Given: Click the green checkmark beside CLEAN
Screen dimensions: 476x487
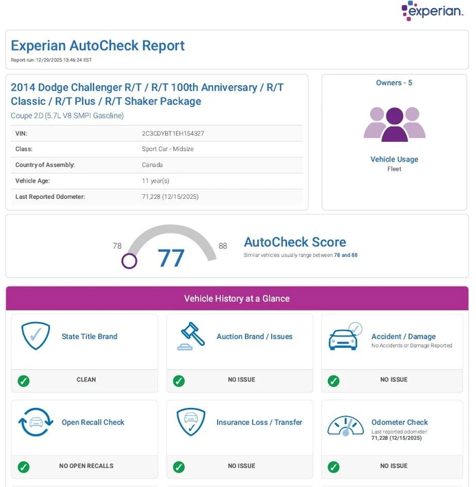Looking at the screenshot, I should (24, 381).
